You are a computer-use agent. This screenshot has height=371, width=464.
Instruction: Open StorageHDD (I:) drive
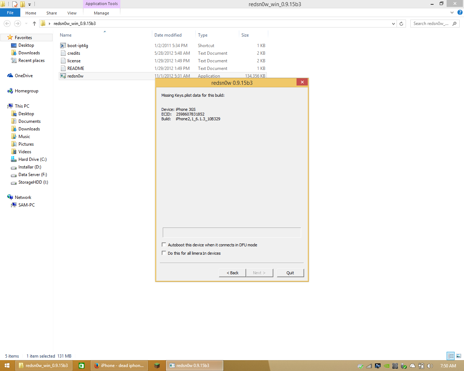tap(33, 182)
